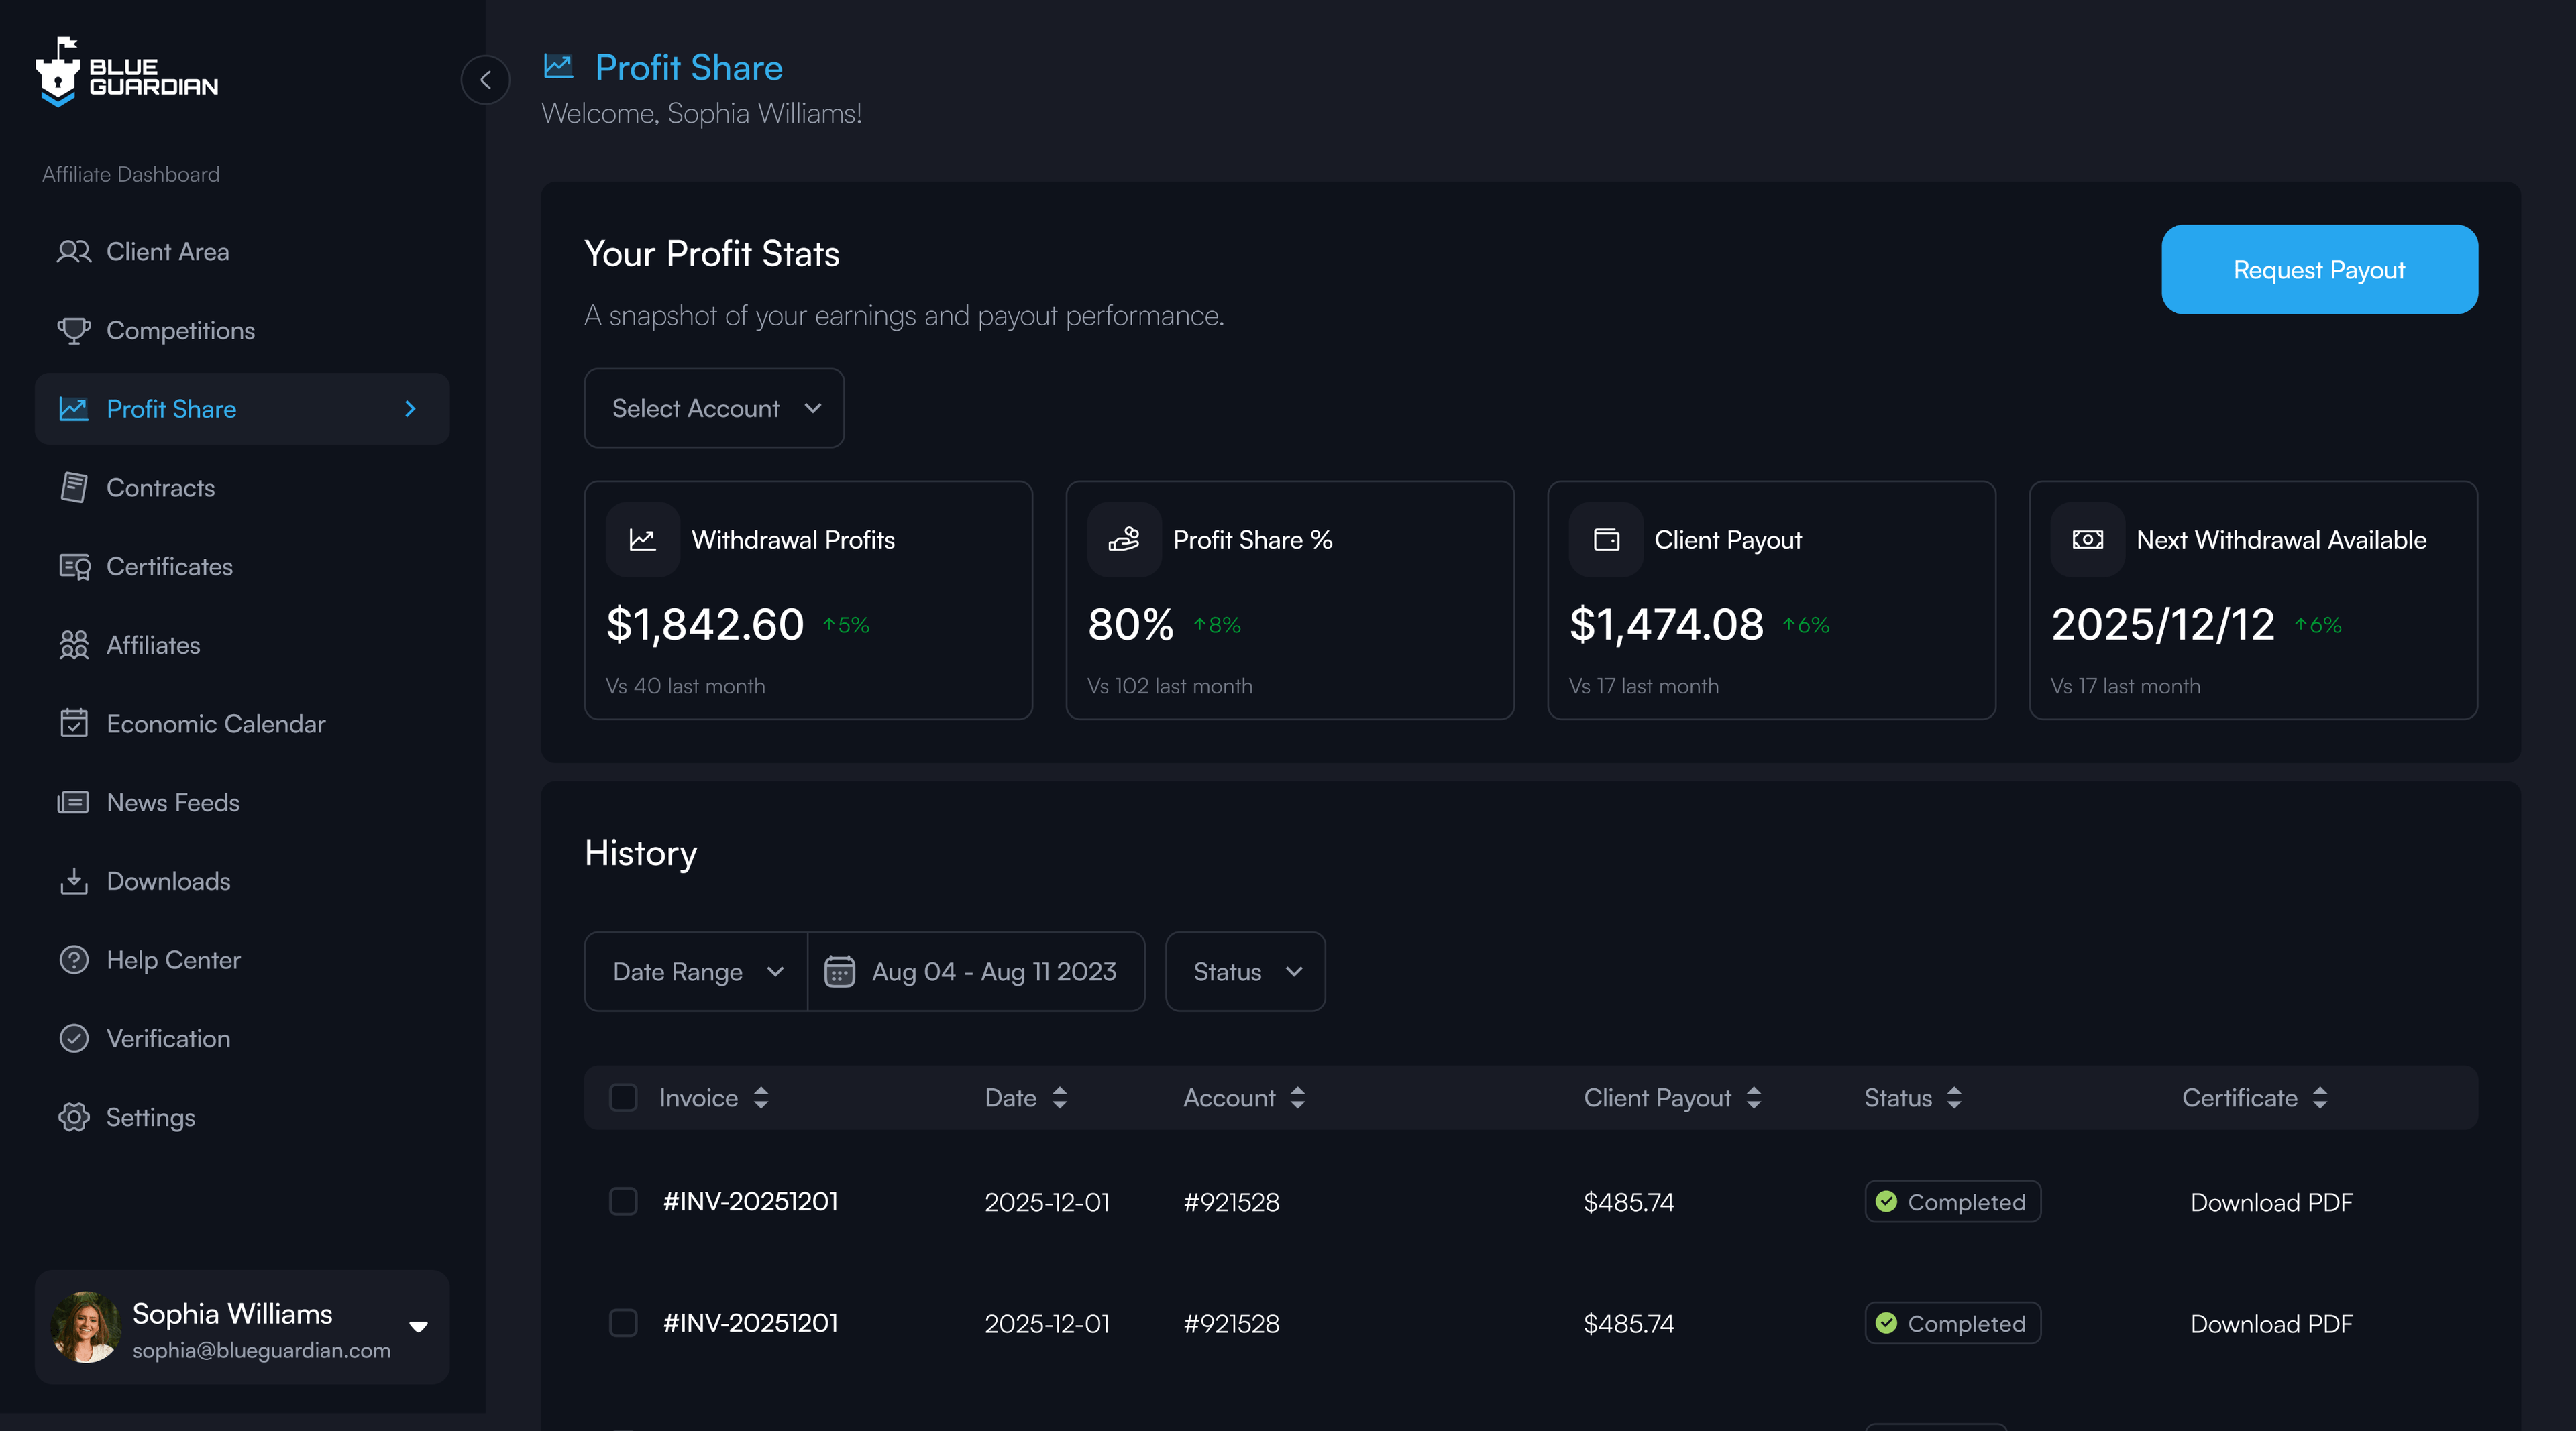Screen dimensions: 2576x1431
Task: Open the Select Account dropdown
Action: coord(714,408)
